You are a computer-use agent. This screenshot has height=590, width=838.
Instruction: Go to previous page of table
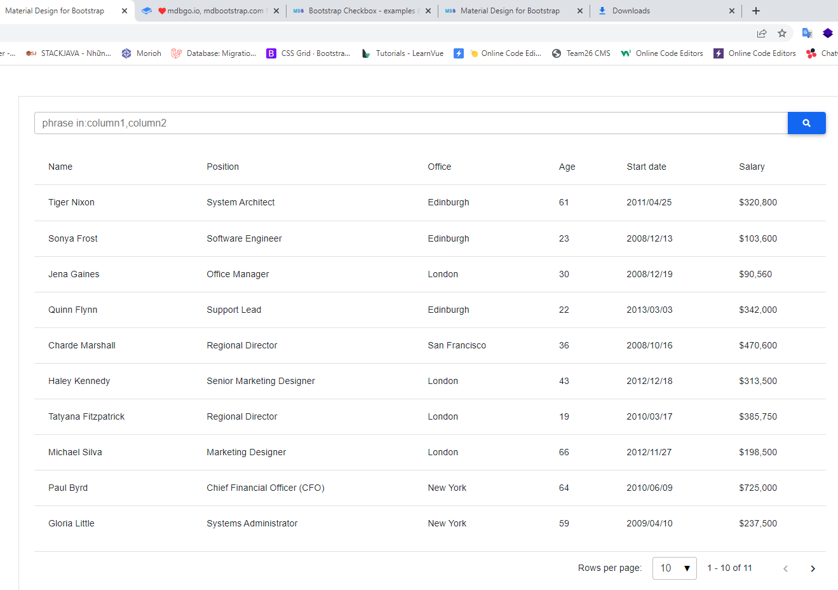click(785, 568)
